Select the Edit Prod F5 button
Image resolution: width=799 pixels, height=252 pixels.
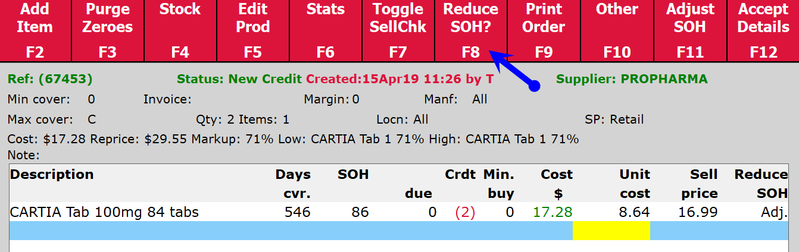point(253,30)
